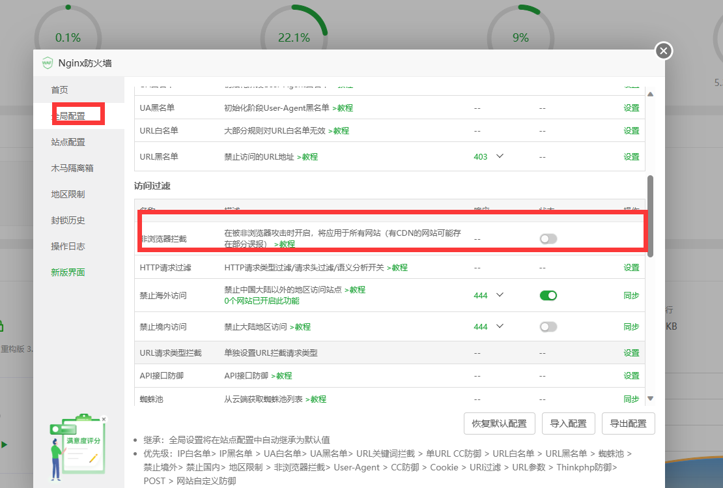The image size is (723, 488).
Task: Click 0.1% usage gauge in background
Action: click(x=68, y=37)
